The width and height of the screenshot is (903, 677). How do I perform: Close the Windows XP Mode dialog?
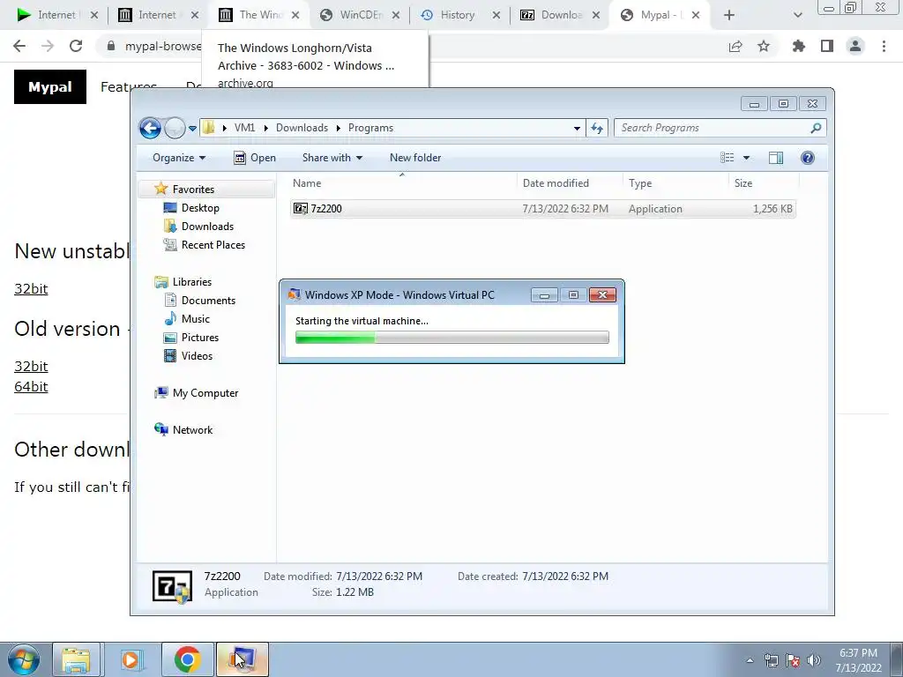602,295
